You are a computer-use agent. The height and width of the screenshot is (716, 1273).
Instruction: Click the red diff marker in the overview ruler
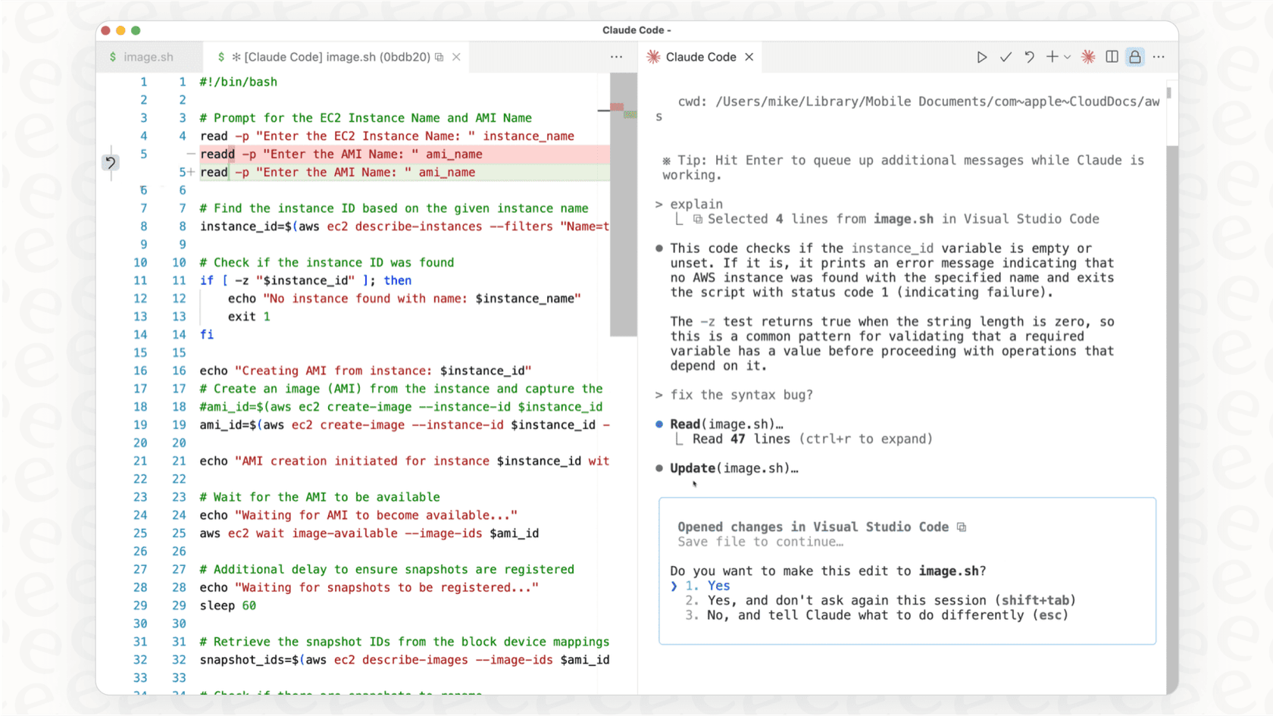(x=617, y=108)
